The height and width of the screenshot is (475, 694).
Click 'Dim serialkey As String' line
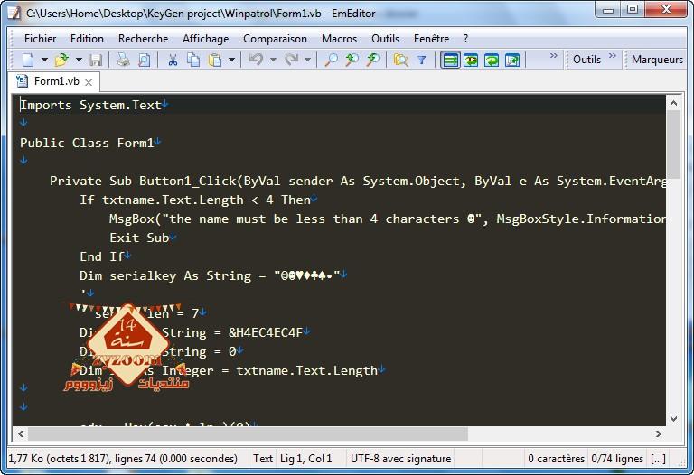(210, 275)
